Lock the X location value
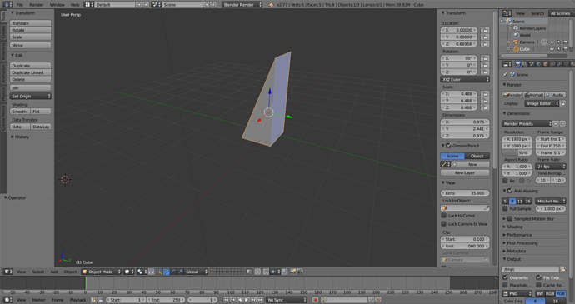The image size is (575, 304). (x=485, y=30)
